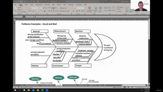Screen dimensions: 163x92
Task: Click the Increase Indent icon
Action: click(58, 11)
